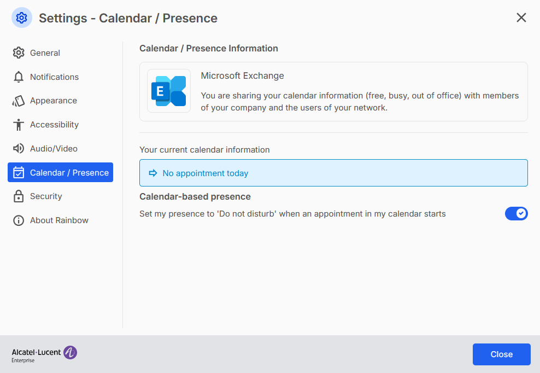Click the General gear icon in sidebar
This screenshot has width=540, height=373.
click(x=19, y=53)
